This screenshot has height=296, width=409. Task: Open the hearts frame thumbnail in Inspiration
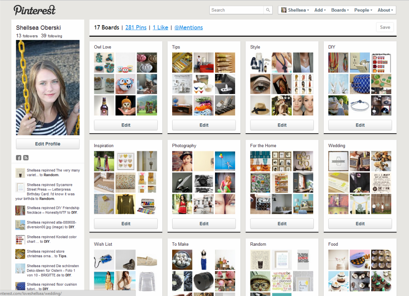pos(126,161)
